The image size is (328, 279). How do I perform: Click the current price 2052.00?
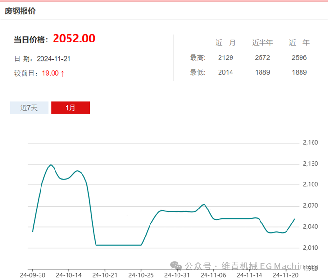pyautogui.click(x=74, y=39)
